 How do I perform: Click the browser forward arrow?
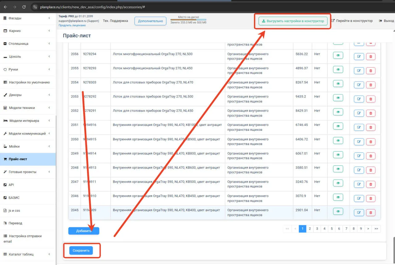pyautogui.click(x=15, y=7)
